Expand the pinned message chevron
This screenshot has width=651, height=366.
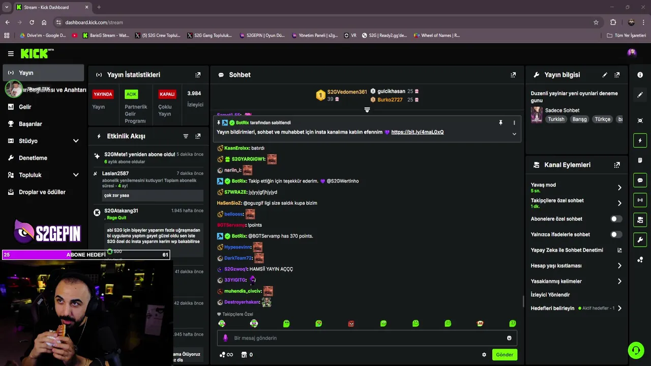pos(514,134)
